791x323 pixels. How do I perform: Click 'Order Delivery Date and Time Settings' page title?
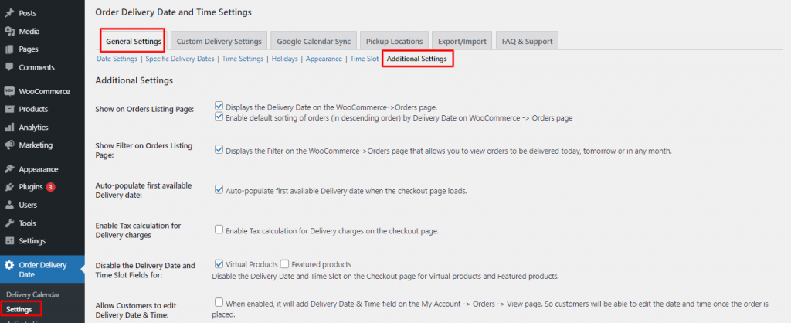(174, 12)
